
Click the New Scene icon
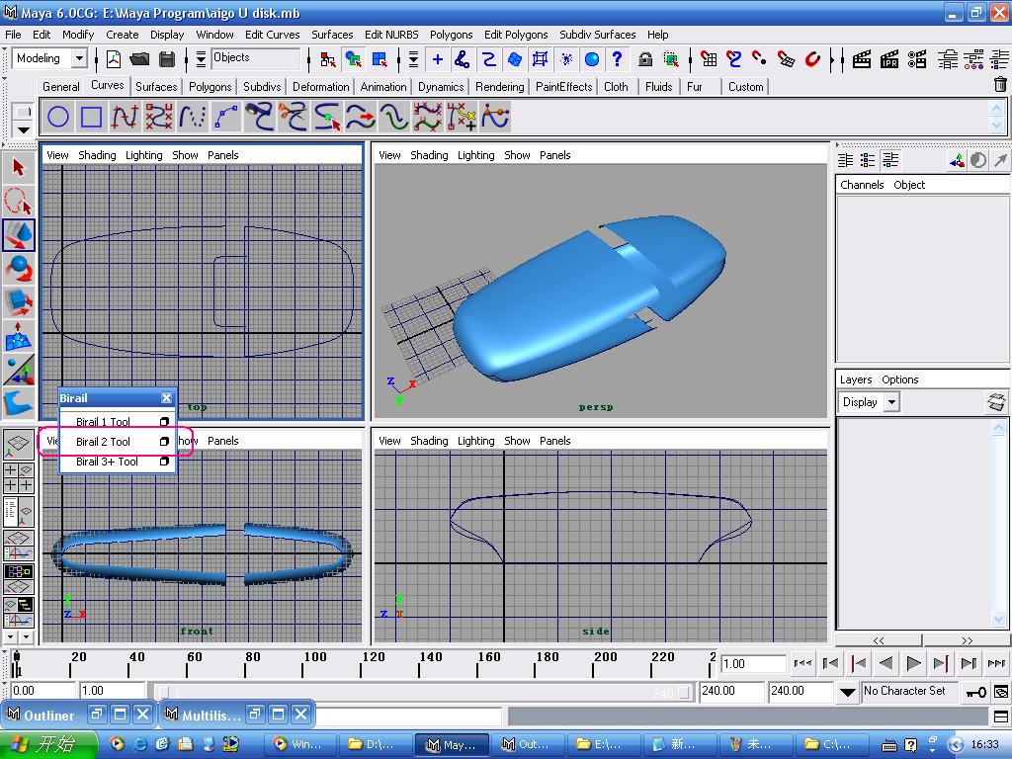tap(114, 59)
